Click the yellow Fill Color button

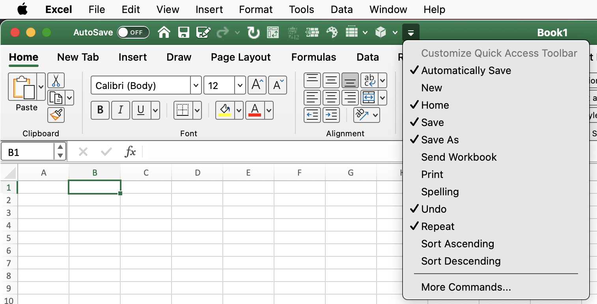(225, 110)
